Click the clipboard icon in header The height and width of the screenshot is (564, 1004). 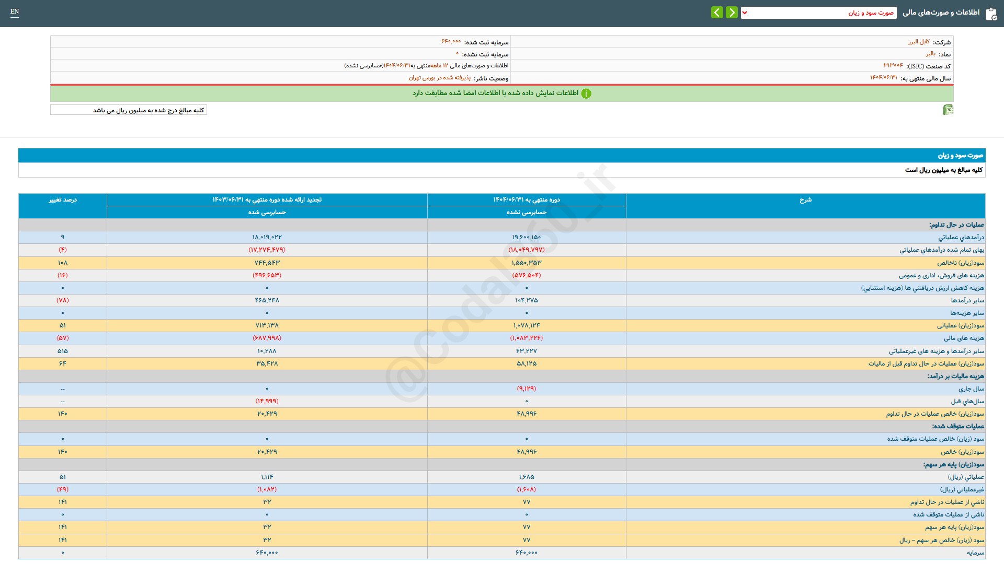click(x=991, y=14)
